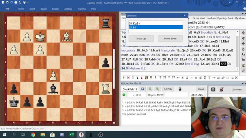The height and width of the screenshot is (138, 246).
Task: Open the Home ribbon tab
Action: pyautogui.click(x=21, y=9)
